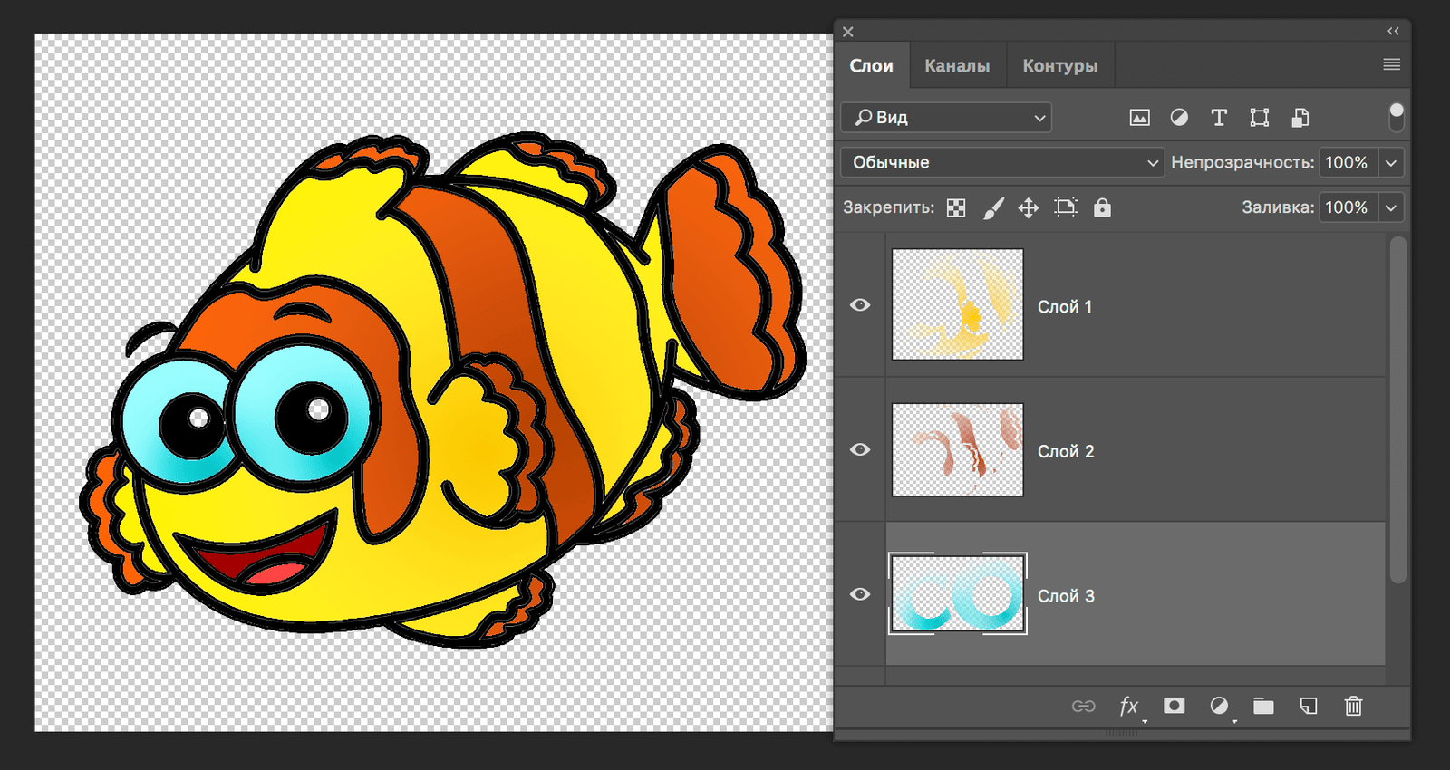Screen dimensions: 1450x770
Task: Lock all with the padlock icon
Action: point(1102,207)
